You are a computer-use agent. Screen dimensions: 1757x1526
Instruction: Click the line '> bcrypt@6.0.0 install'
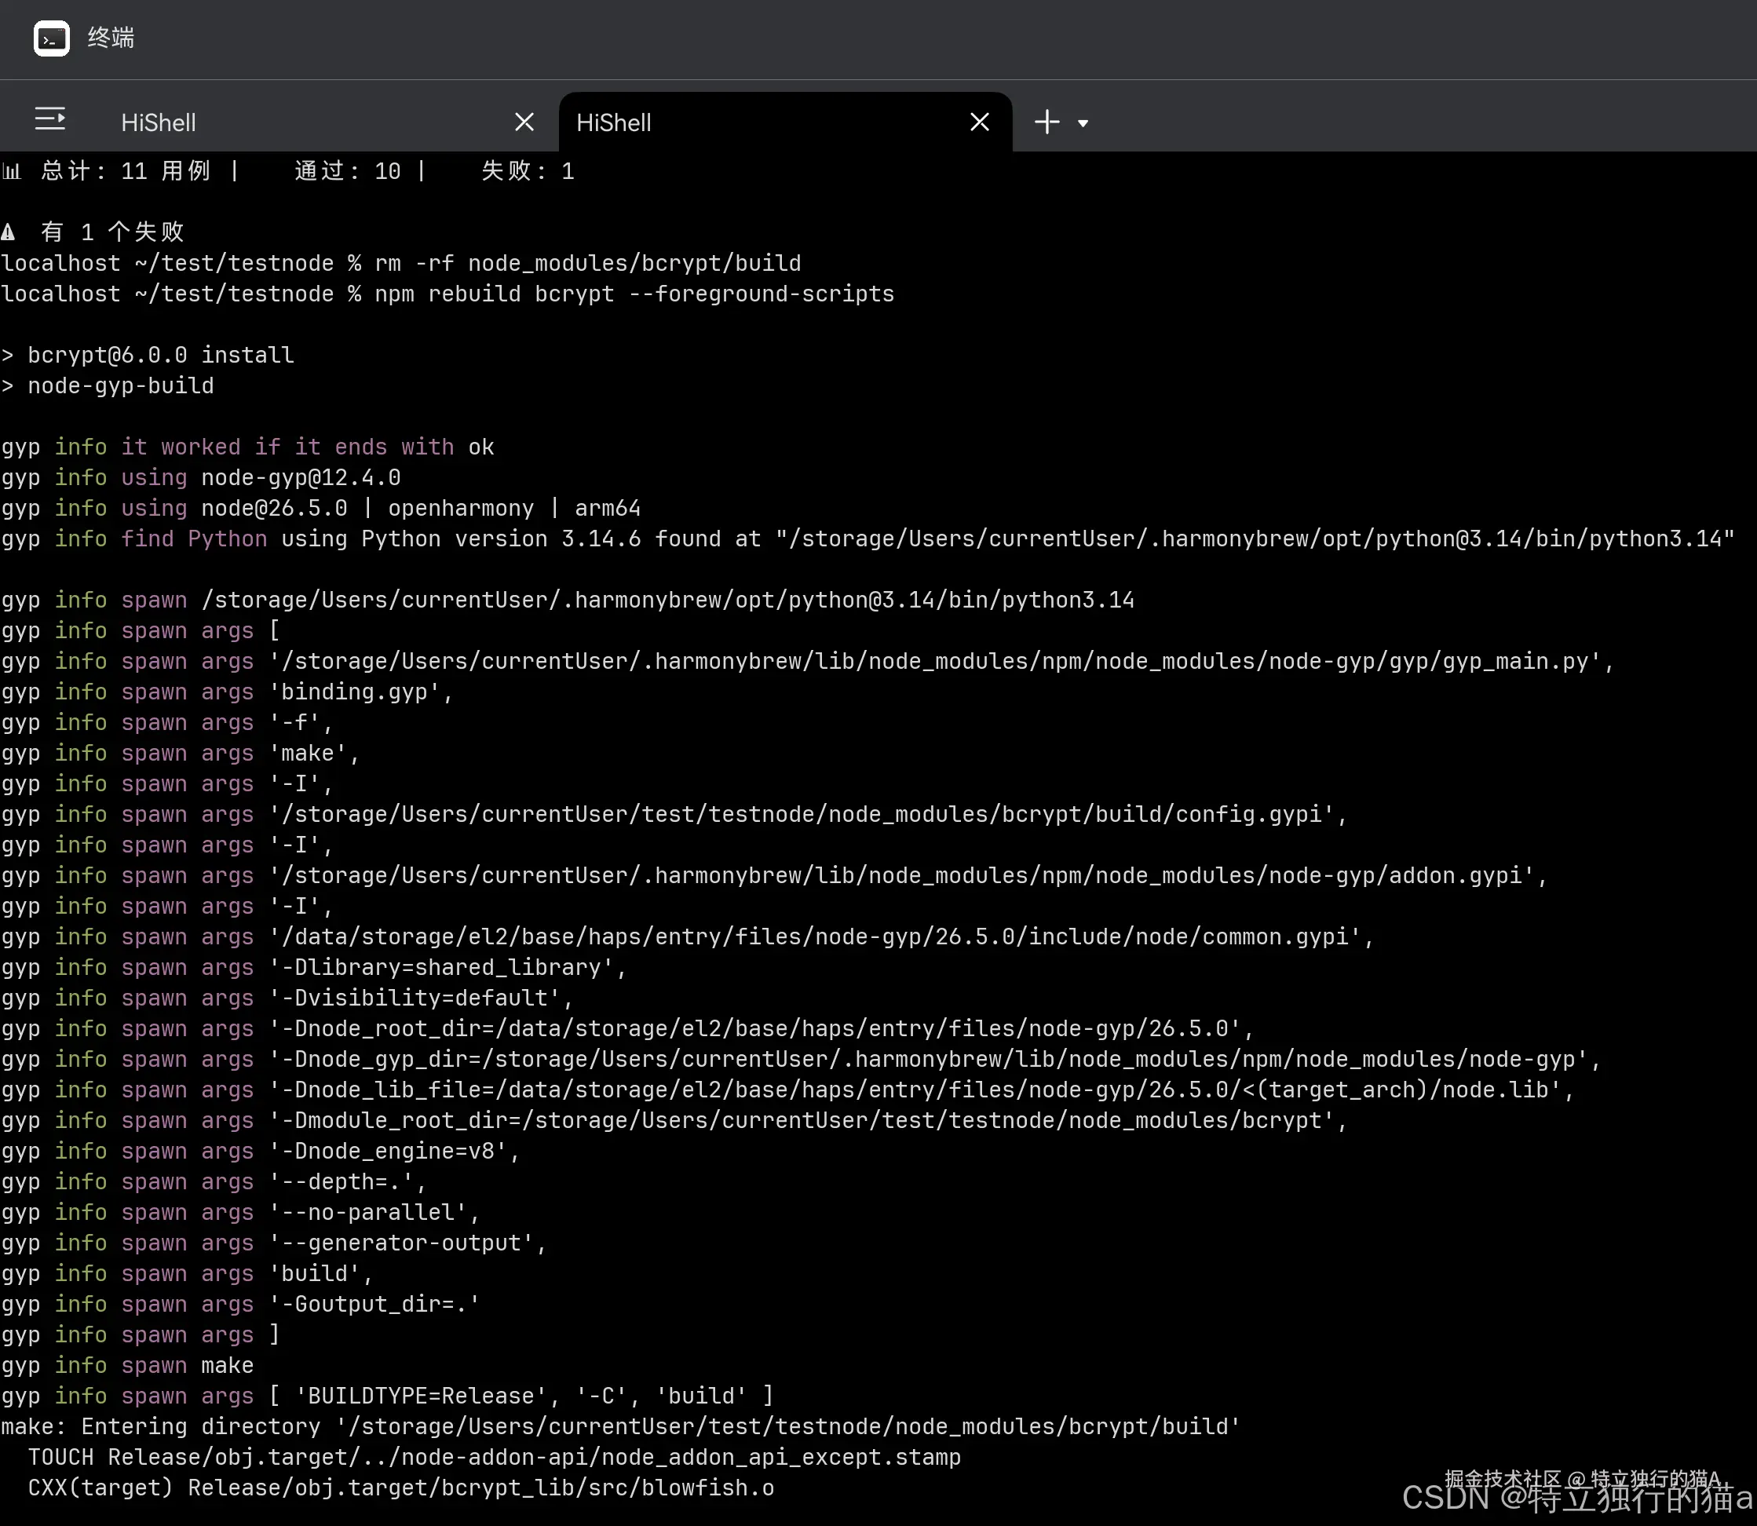148,355
